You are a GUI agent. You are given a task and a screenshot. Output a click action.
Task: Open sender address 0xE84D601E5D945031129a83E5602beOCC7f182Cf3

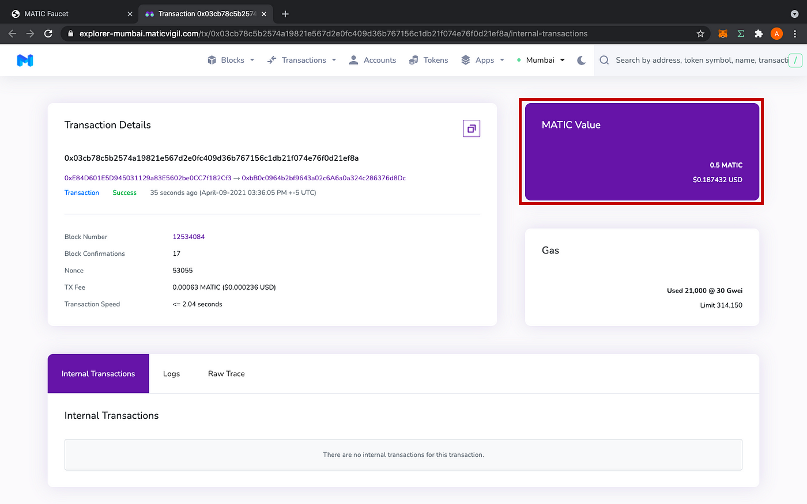coord(148,178)
